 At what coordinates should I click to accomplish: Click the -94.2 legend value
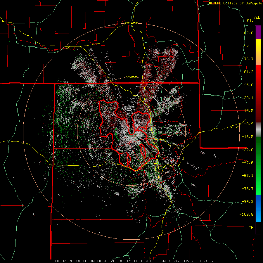(248, 202)
